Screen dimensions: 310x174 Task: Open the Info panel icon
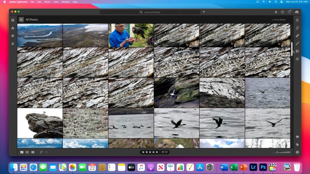coord(297,152)
